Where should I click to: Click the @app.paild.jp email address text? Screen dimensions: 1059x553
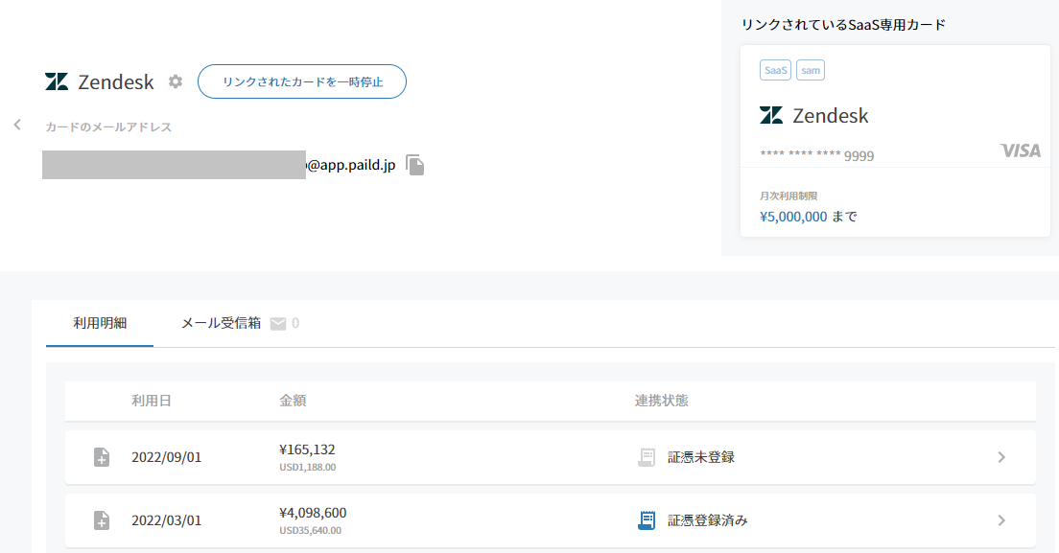tap(351, 165)
